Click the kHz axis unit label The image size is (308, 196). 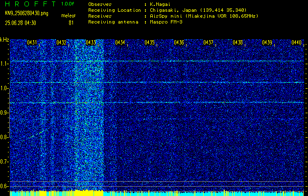point(4,40)
